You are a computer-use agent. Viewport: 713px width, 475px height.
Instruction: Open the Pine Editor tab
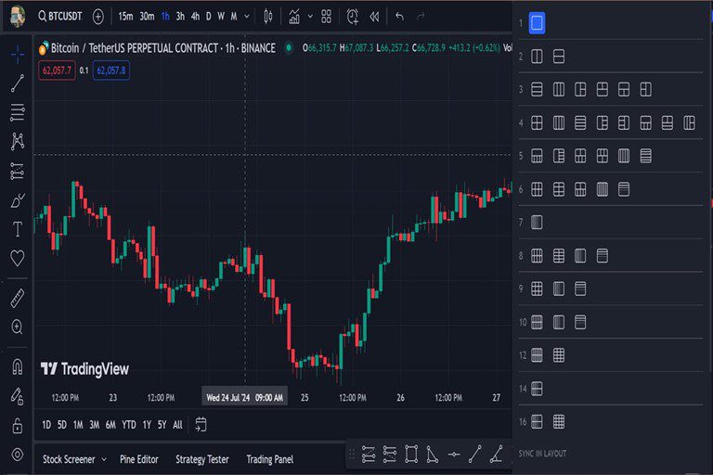(x=139, y=459)
